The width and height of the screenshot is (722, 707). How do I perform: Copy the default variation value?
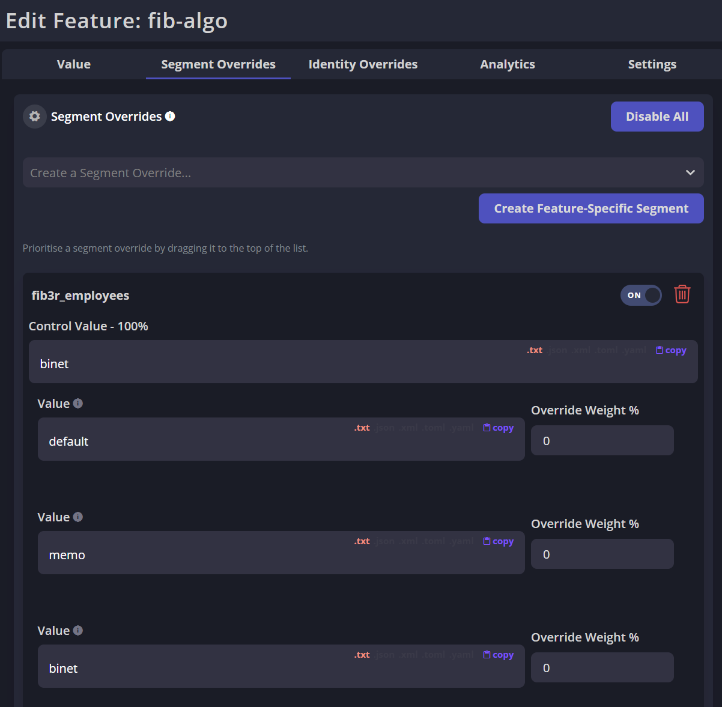[499, 428]
